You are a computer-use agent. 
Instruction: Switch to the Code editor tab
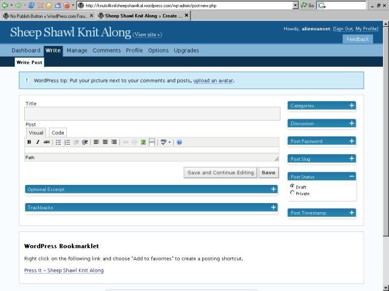[58, 133]
